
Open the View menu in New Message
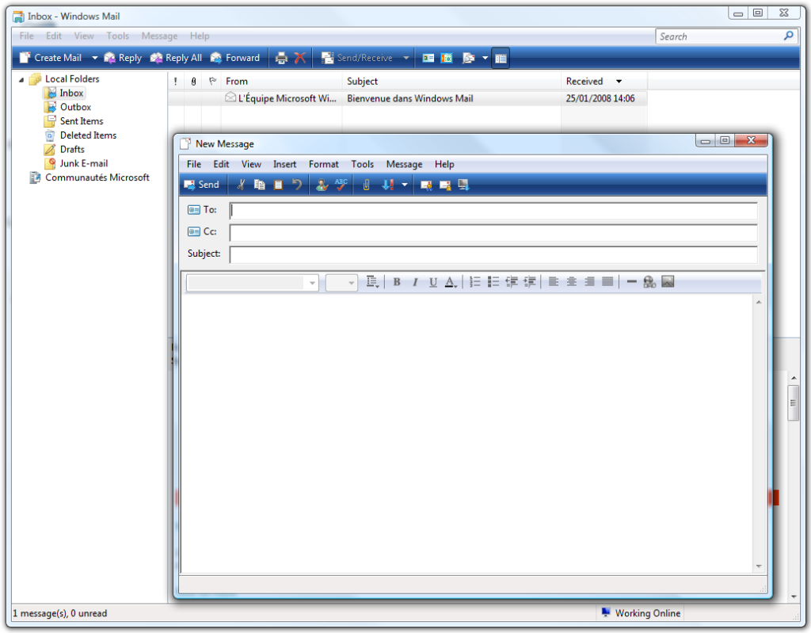point(251,164)
